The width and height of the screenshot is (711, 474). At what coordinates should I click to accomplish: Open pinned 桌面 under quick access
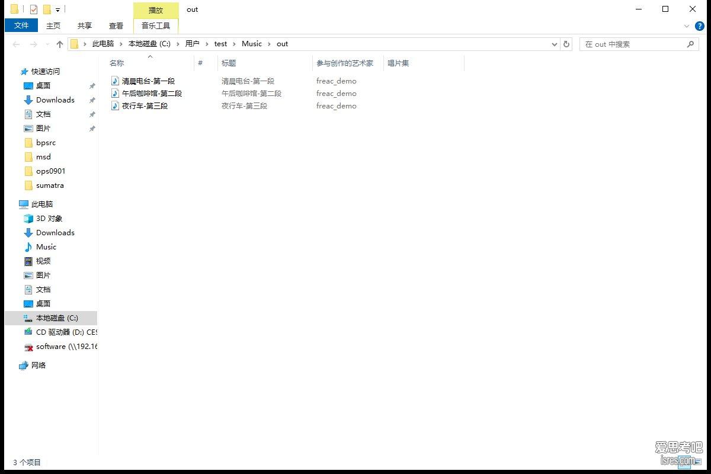tap(43, 85)
